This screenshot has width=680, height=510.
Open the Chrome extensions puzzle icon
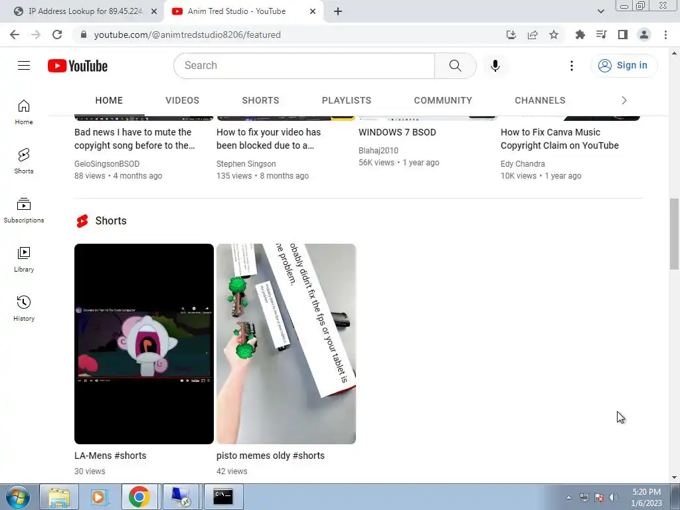coord(580,35)
